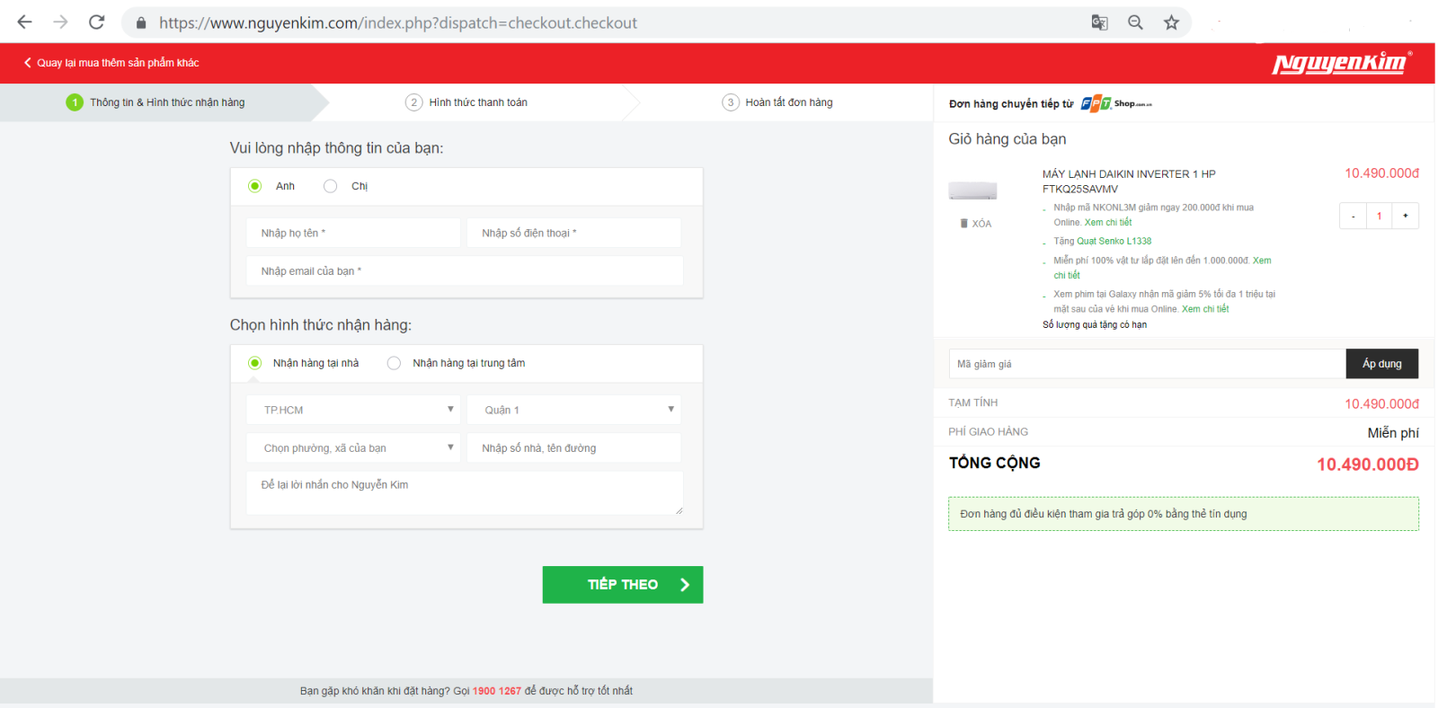Click the XÓA trash icon to remove item
The width and height of the screenshot is (1438, 708).
point(976,224)
